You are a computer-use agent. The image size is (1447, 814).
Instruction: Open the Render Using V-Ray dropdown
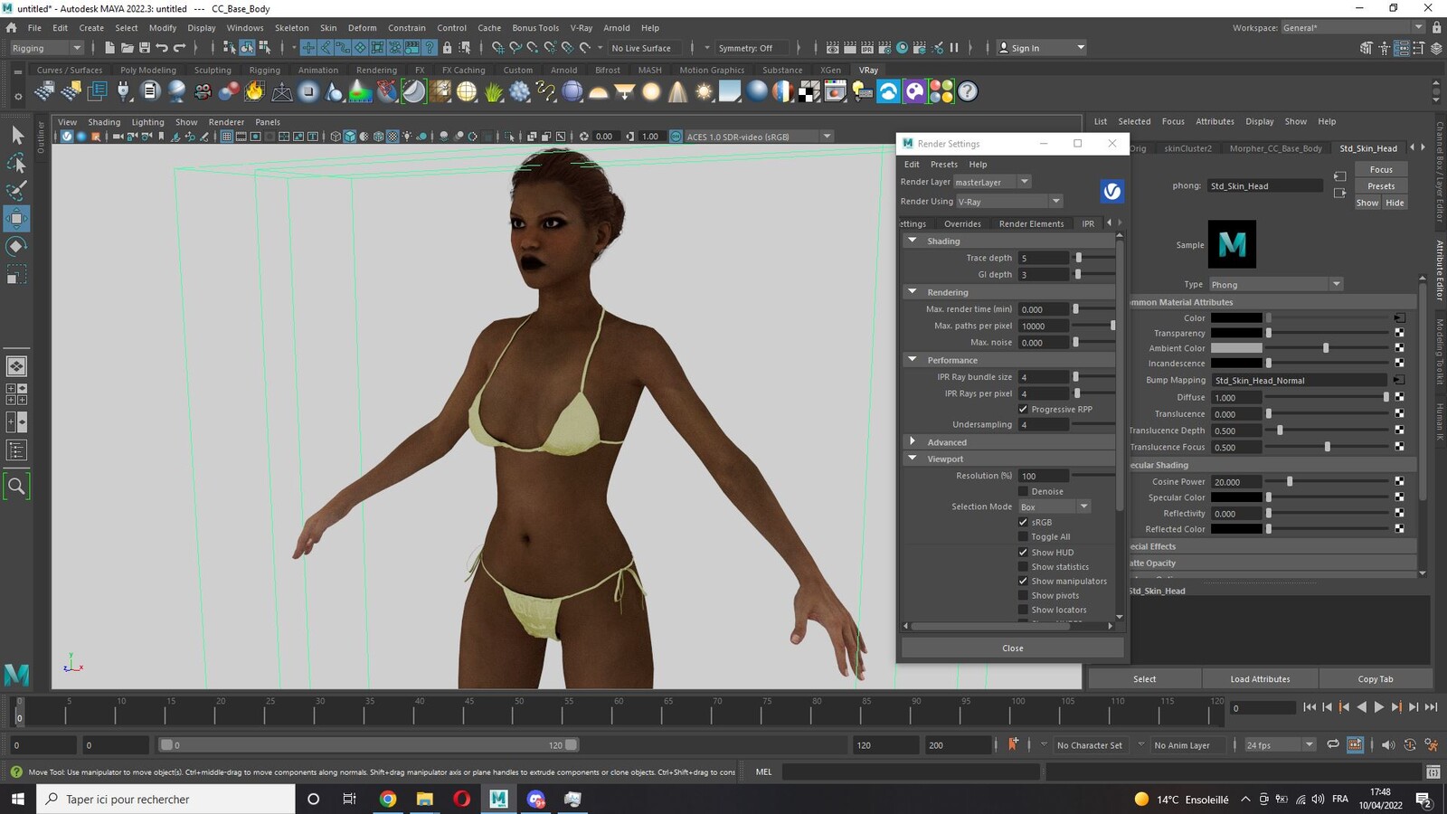click(1008, 201)
